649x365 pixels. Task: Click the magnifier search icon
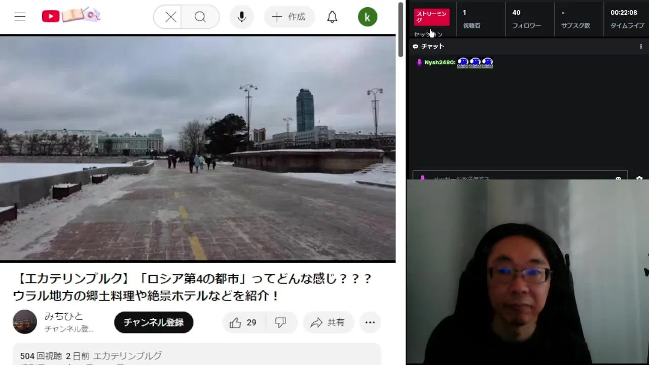tap(200, 17)
